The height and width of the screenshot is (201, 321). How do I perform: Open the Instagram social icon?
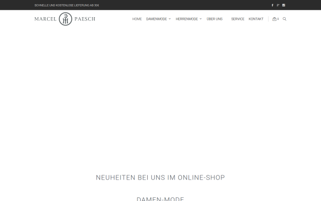pos(284,5)
